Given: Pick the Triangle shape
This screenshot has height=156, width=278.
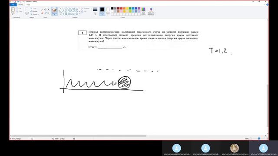Looking at the screenshot, I should pyautogui.click(x=77, y=9).
